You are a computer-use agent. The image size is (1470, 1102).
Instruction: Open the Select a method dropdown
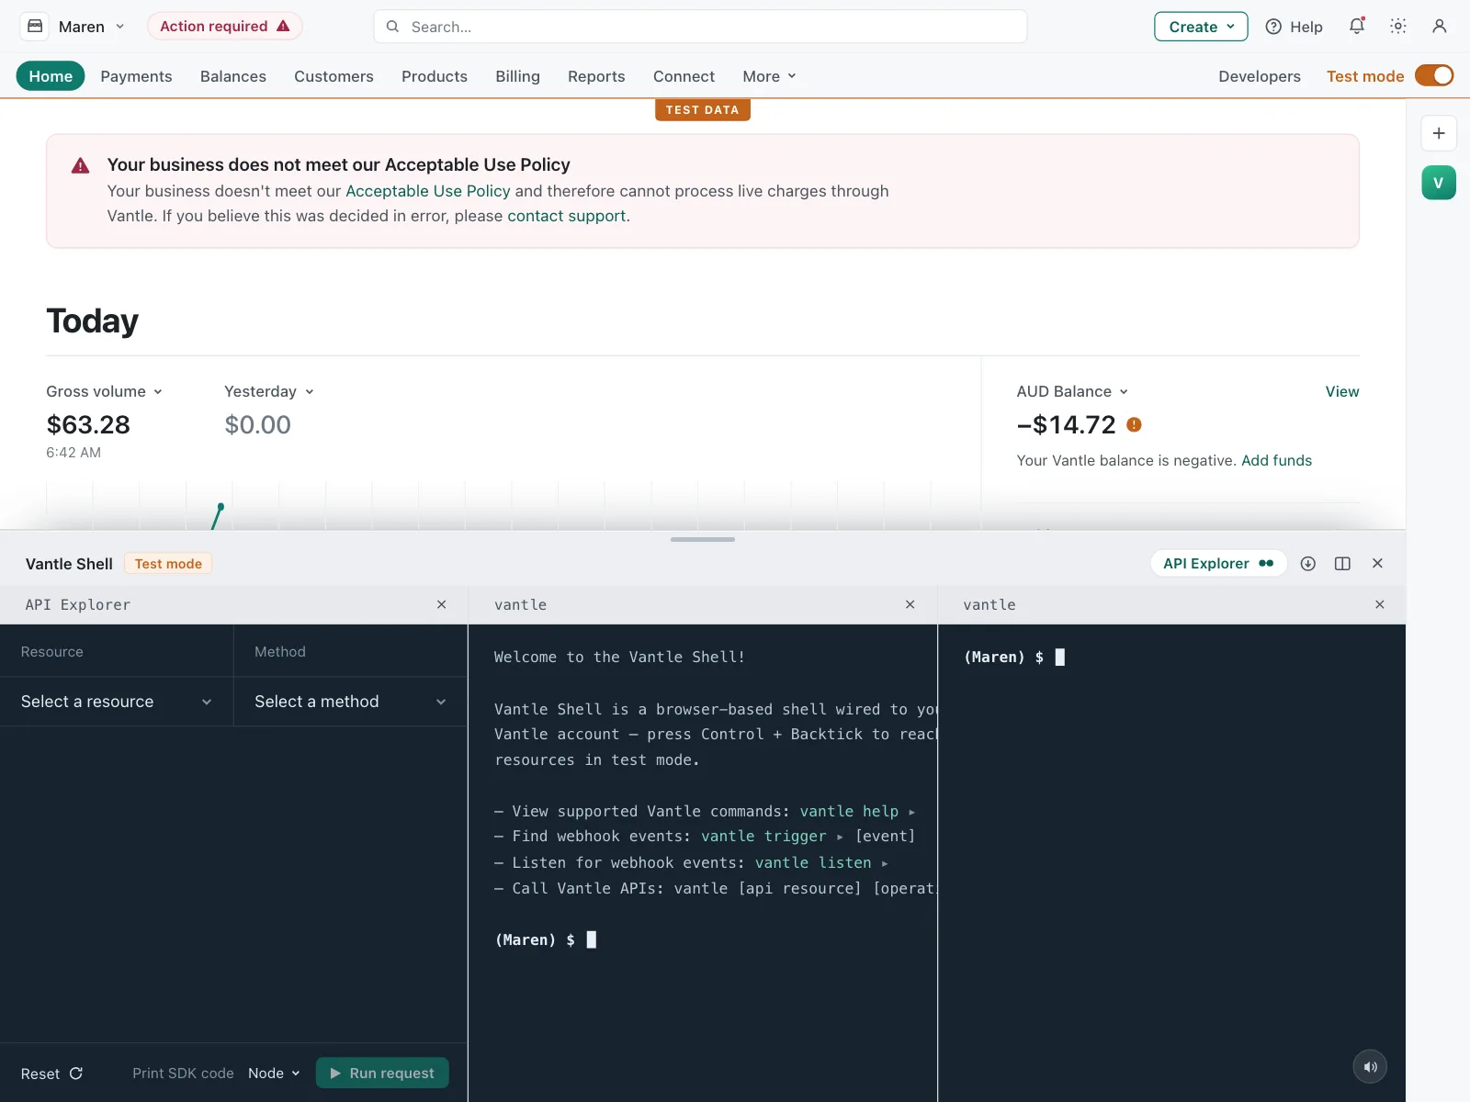click(x=351, y=702)
